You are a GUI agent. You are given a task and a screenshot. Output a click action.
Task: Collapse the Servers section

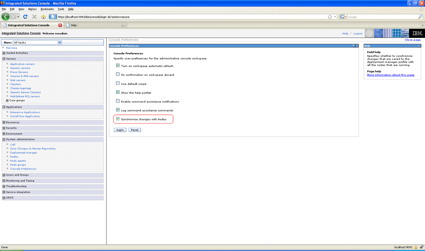point(4,59)
